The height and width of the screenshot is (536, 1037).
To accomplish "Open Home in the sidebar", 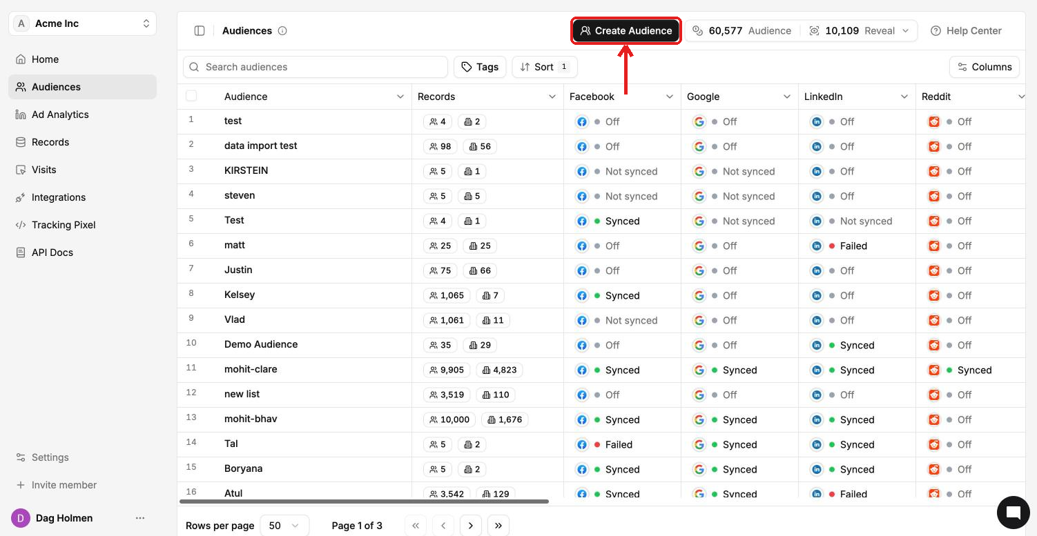I will [x=83, y=59].
